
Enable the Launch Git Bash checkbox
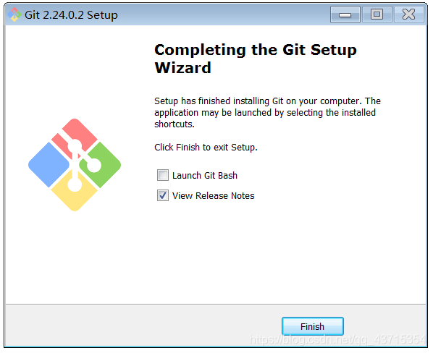pos(163,175)
